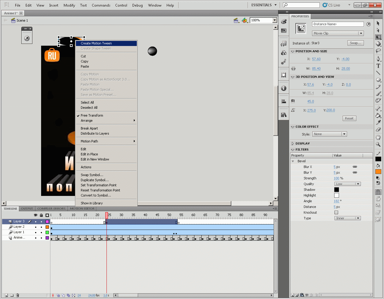Open the Info panel icon
Viewport: 384px width, 299px height.
283,88
